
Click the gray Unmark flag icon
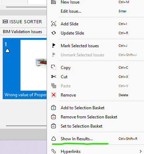54,55
